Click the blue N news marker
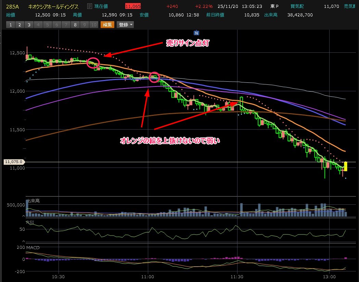The height and width of the screenshot is (282, 359). pos(196,33)
